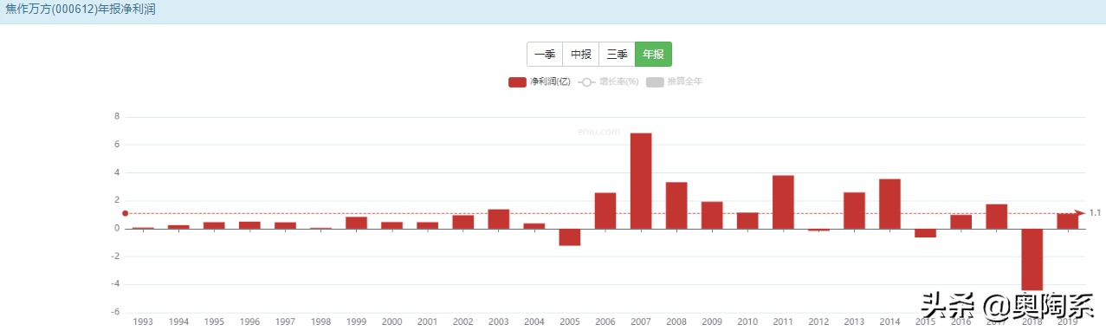This screenshot has height=331, width=1106.
Task: Click the x-axis label 2012
Action: pyautogui.click(x=818, y=321)
